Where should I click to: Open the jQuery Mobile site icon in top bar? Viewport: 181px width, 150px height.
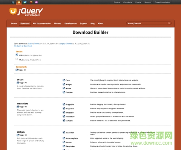click(x=25, y=2)
